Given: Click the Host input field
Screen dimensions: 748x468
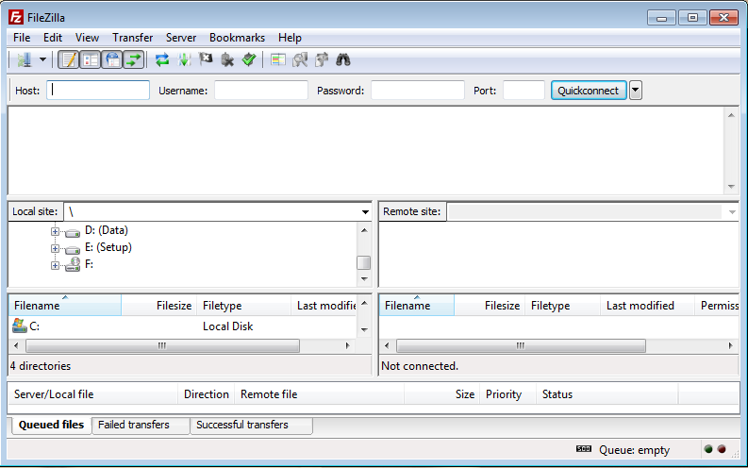Looking at the screenshot, I should [x=98, y=91].
